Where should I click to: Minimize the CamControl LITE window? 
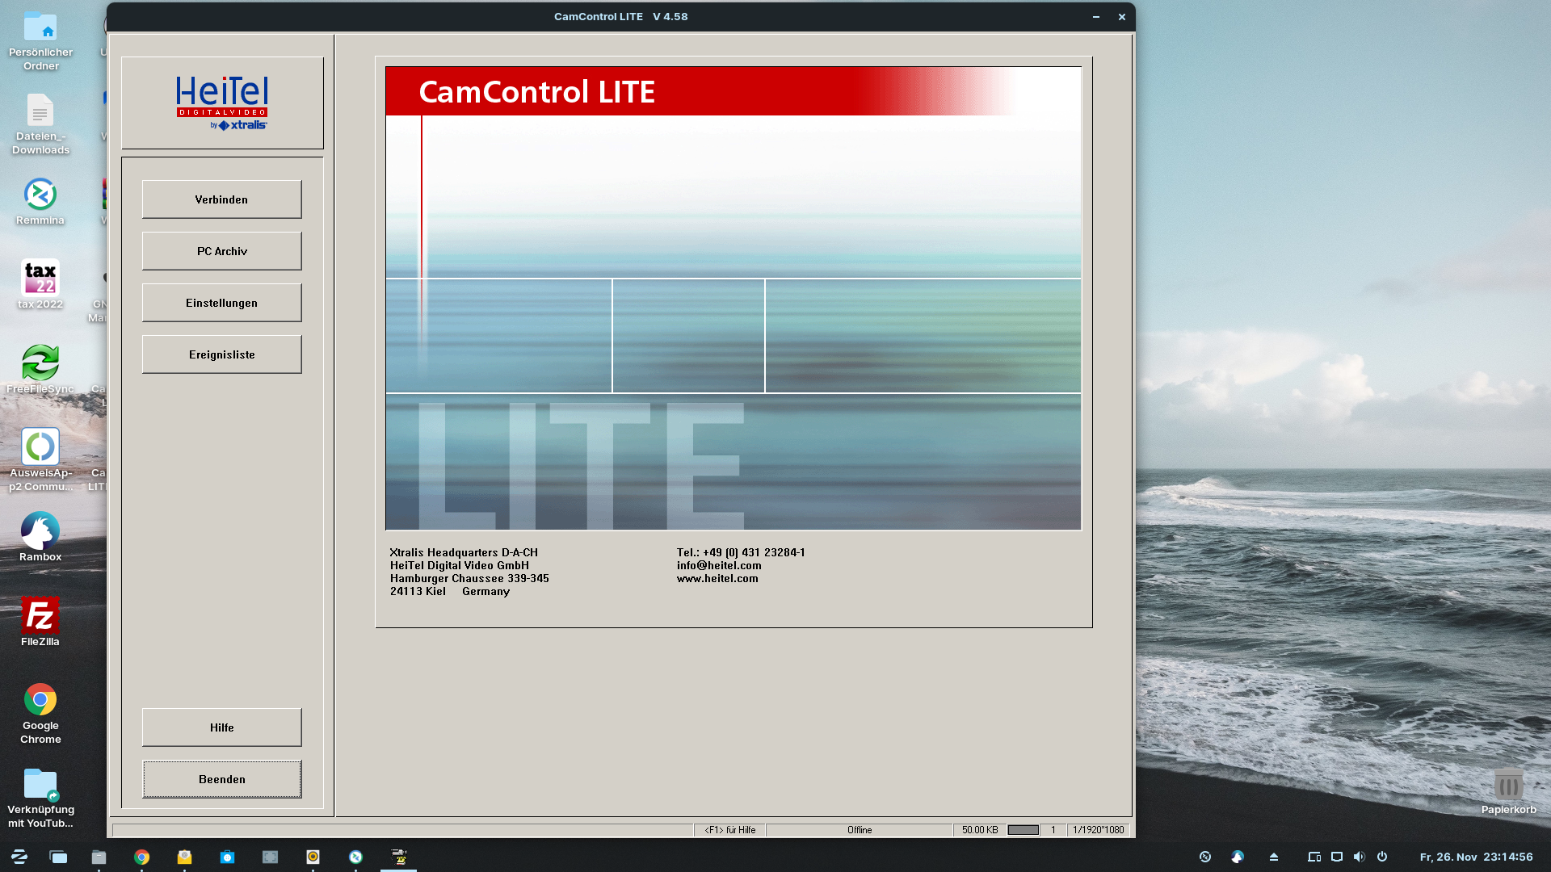pyautogui.click(x=1096, y=17)
